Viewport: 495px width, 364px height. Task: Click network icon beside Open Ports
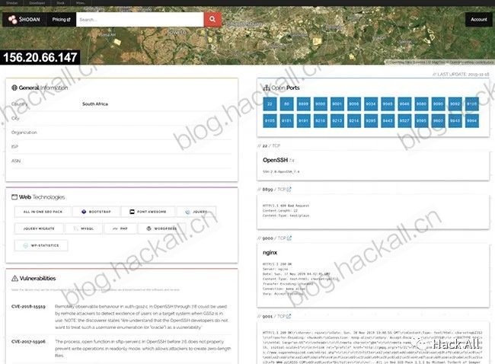tap(267, 88)
